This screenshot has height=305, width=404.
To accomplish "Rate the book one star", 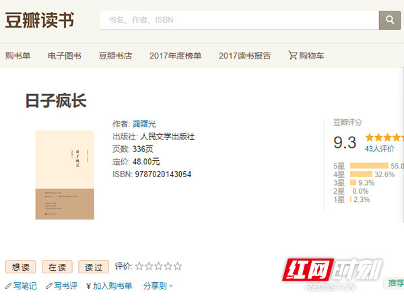I will [139, 266].
